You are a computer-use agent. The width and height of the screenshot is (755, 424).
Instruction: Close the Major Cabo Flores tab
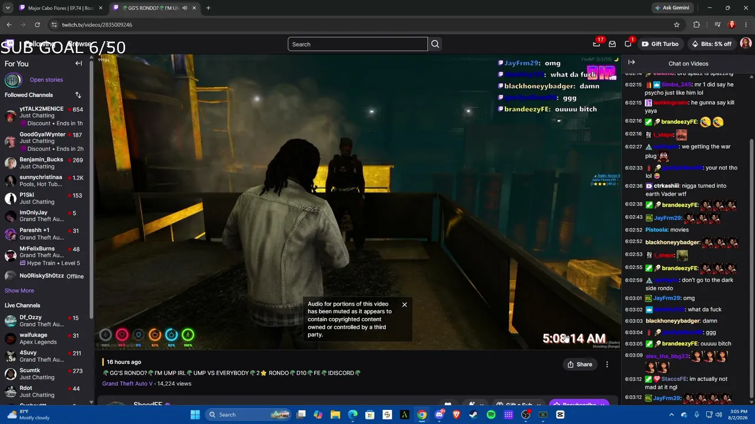coord(100,8)
